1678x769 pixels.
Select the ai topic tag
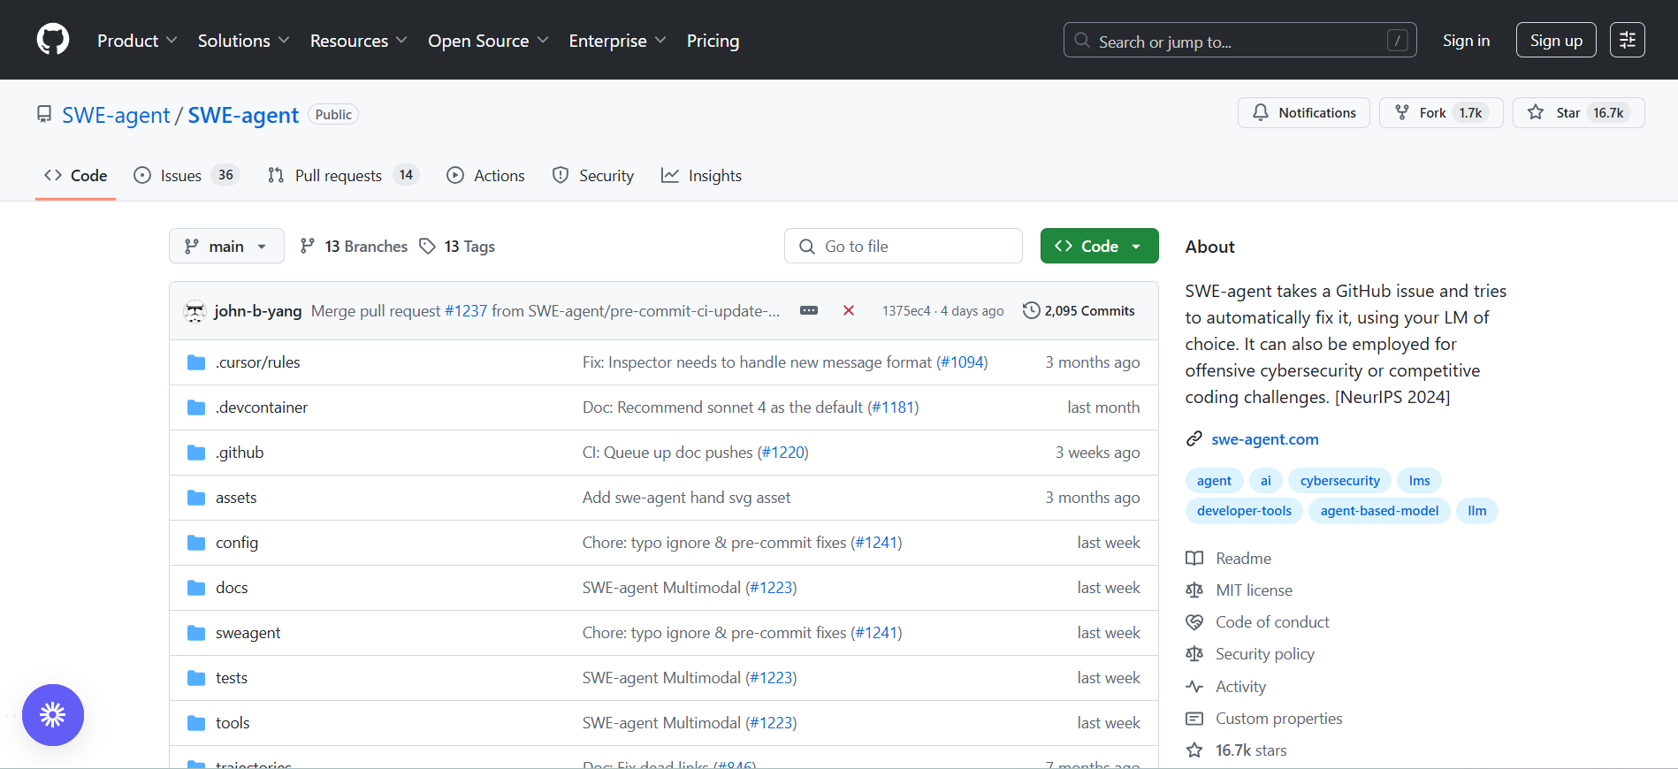(1266, 480)
